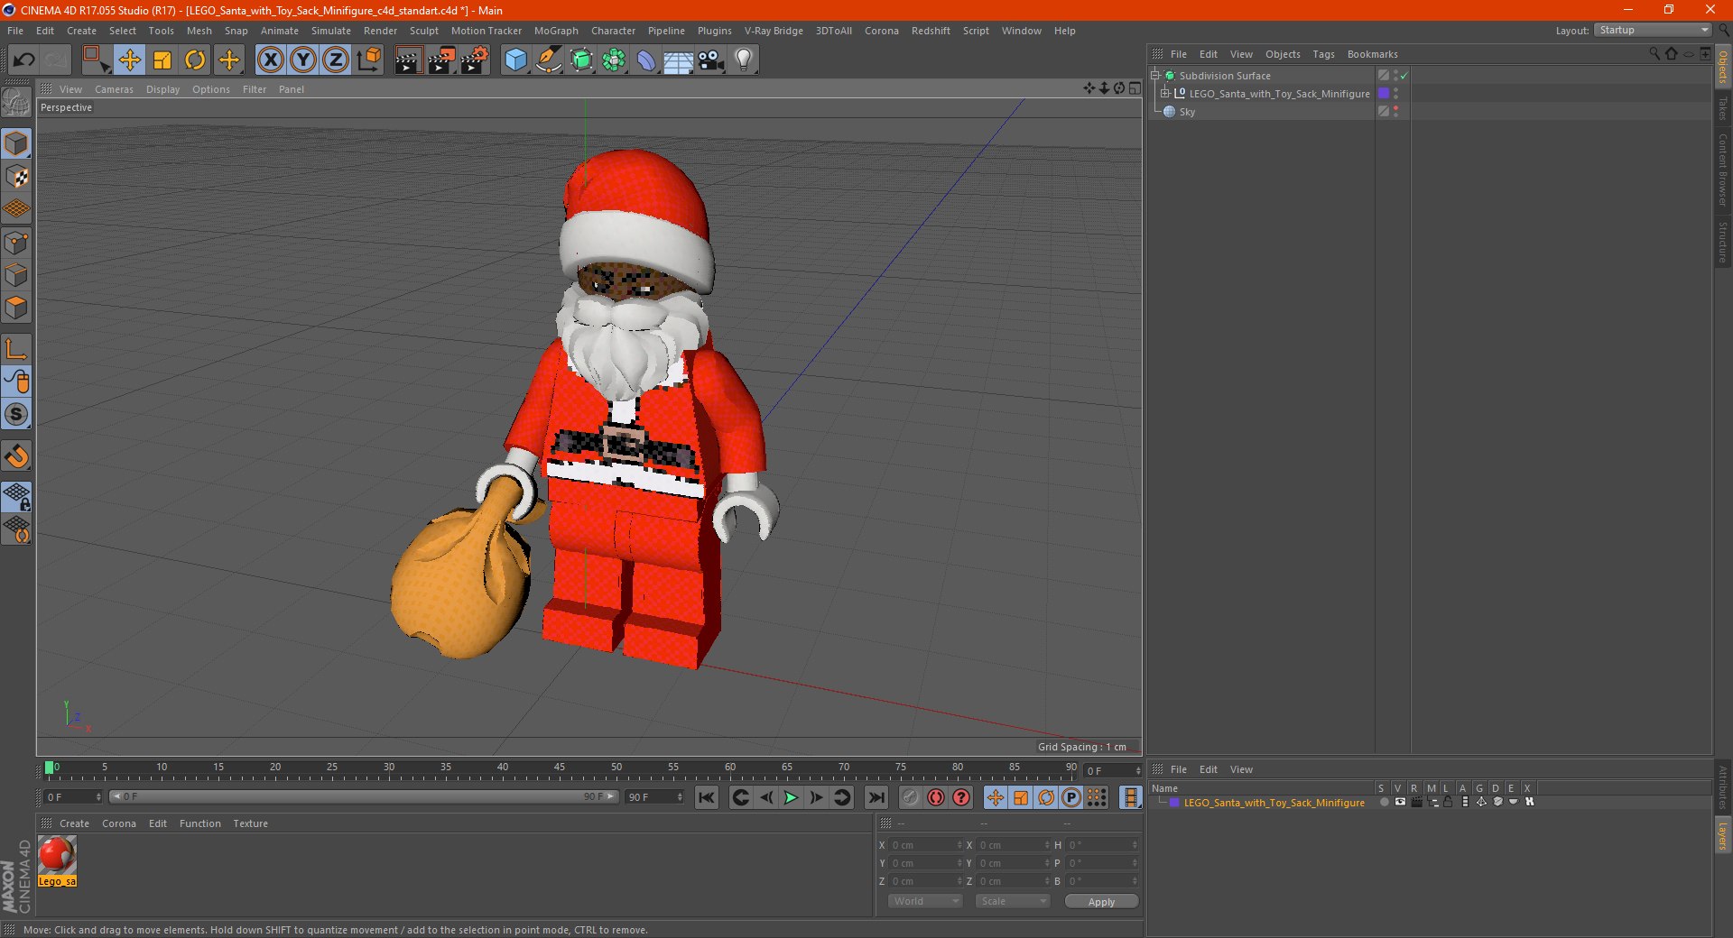The height and width of the screenshot is (938, 1733).
Task: Open the World coordinate system dropdown
Action: [926, 901]
